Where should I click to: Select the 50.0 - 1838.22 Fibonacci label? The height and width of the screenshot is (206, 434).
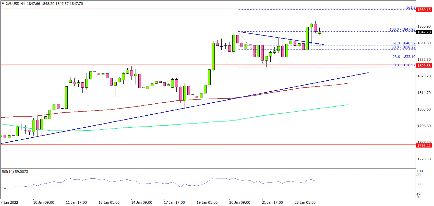403,47
